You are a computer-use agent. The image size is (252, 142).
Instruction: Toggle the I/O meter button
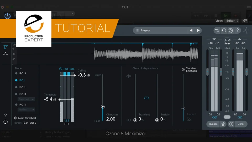(x=227, y=40)
